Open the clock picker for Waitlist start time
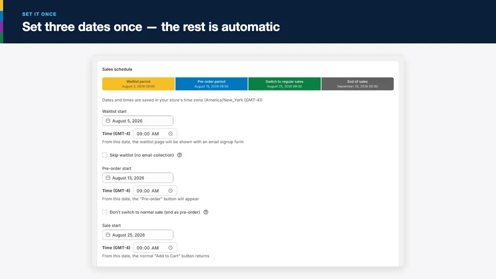Viewport: 496px width, 279px height. pos(170,134)
